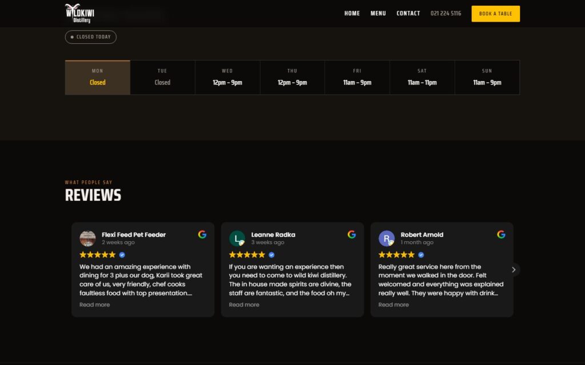Click verified badge on Robert Arnold review
585x365 pixels.
(421, 255)
